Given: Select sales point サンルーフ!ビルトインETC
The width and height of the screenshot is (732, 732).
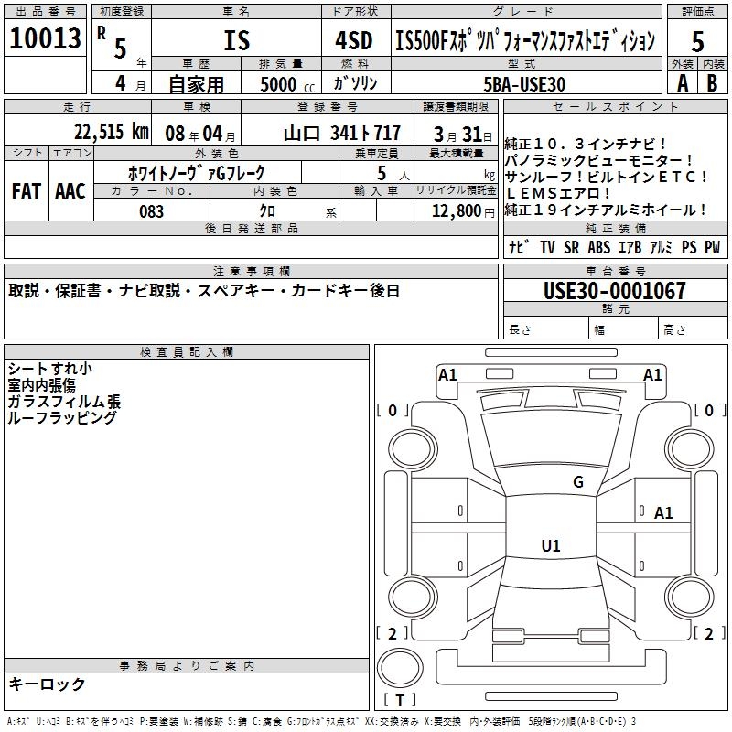Looking at the screenshot, I should (607, 177).
